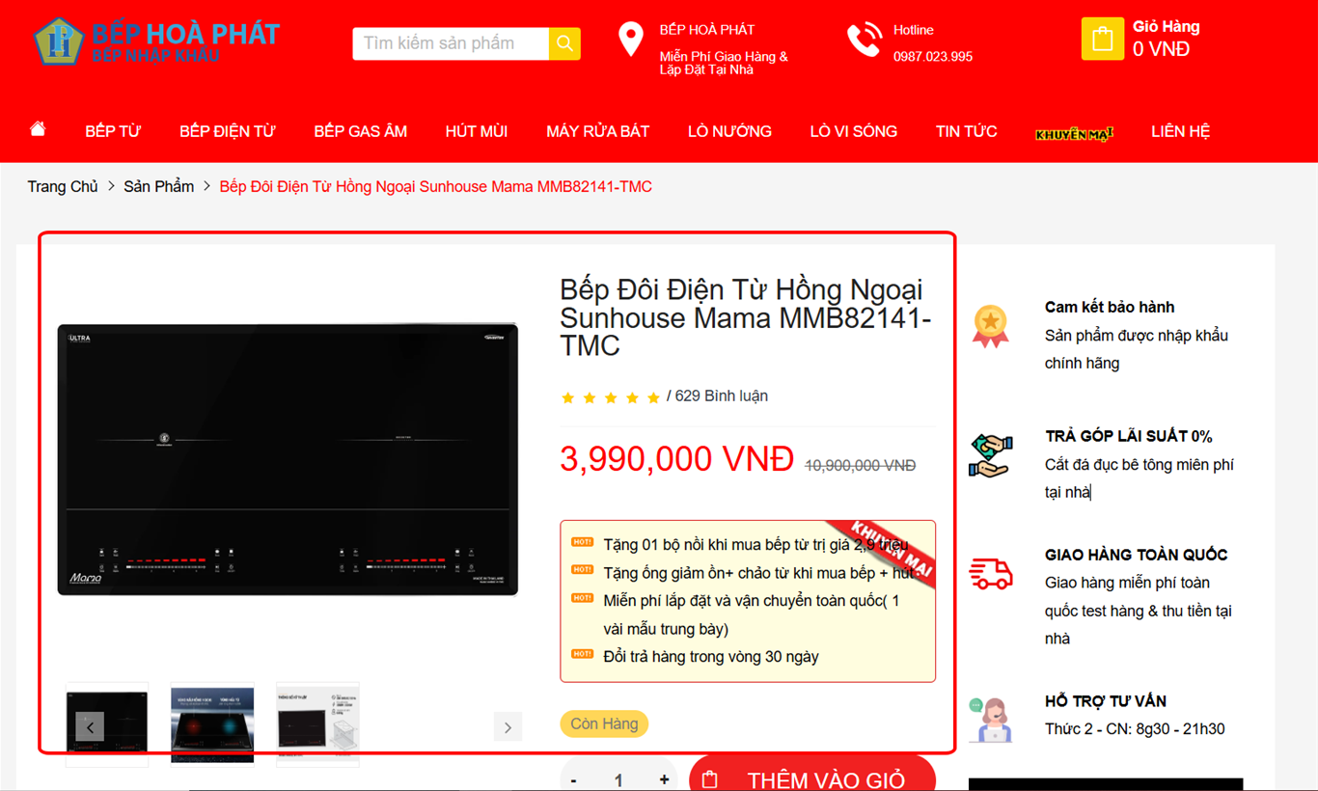Click the Bếp Hoà Phát logo
Screen dimensions: 1318x791
pyautogui.click(x=156, y=41)
